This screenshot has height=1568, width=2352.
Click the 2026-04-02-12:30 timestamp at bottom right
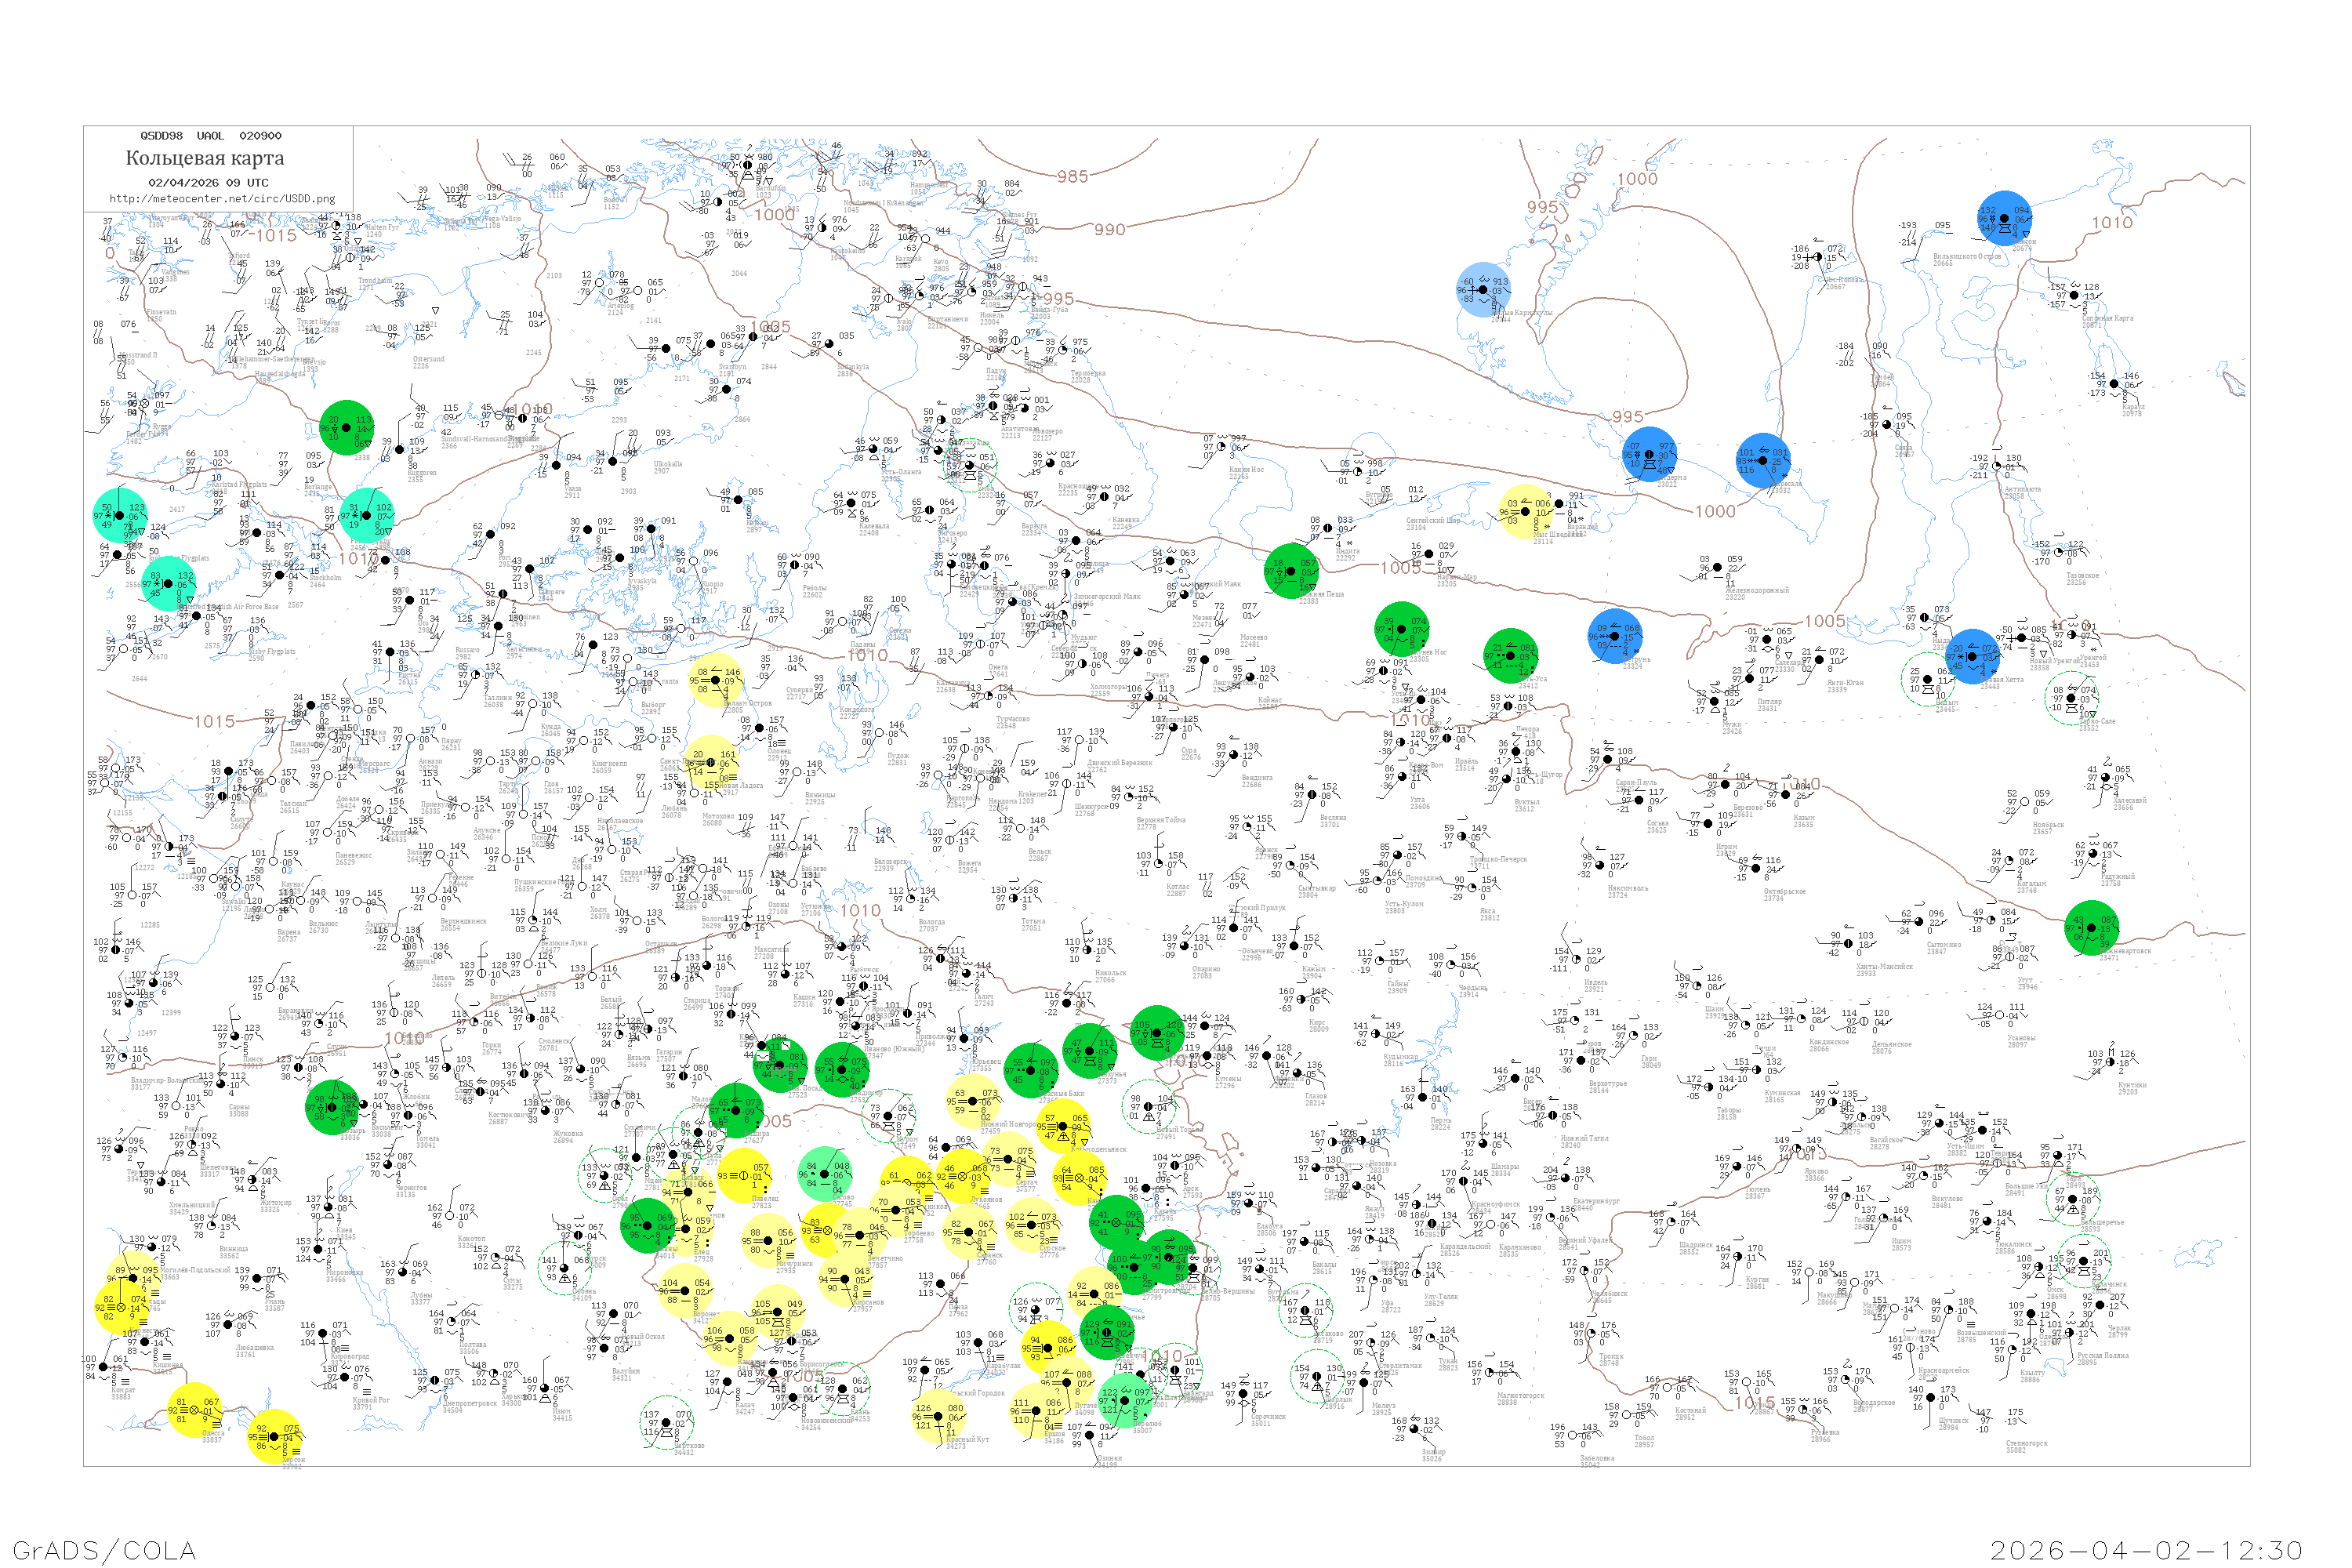point(2146,1550)
